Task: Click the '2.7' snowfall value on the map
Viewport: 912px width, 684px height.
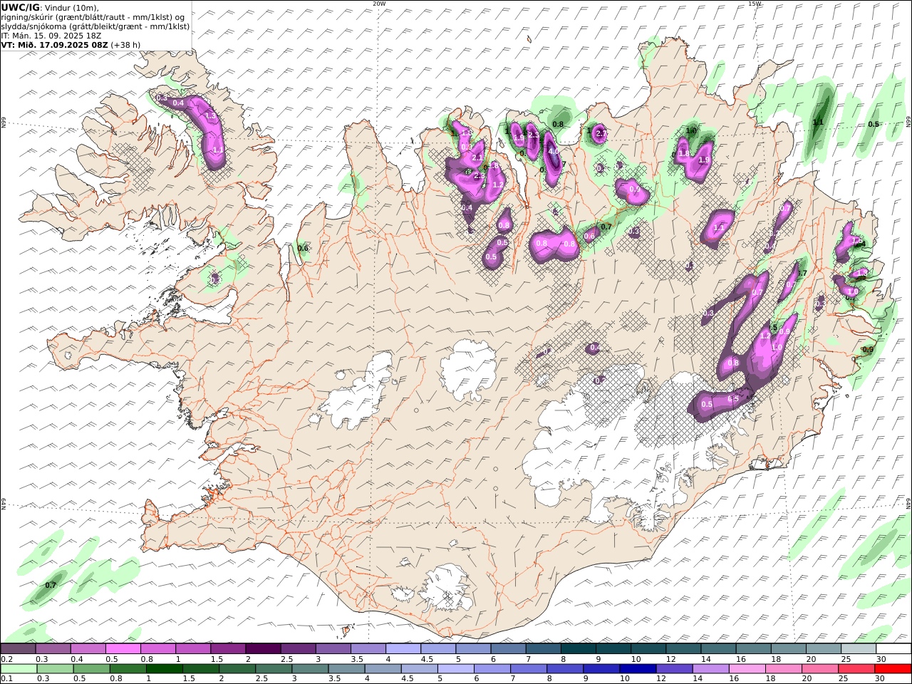Action: pyautogui.click(x=601, y=133)
